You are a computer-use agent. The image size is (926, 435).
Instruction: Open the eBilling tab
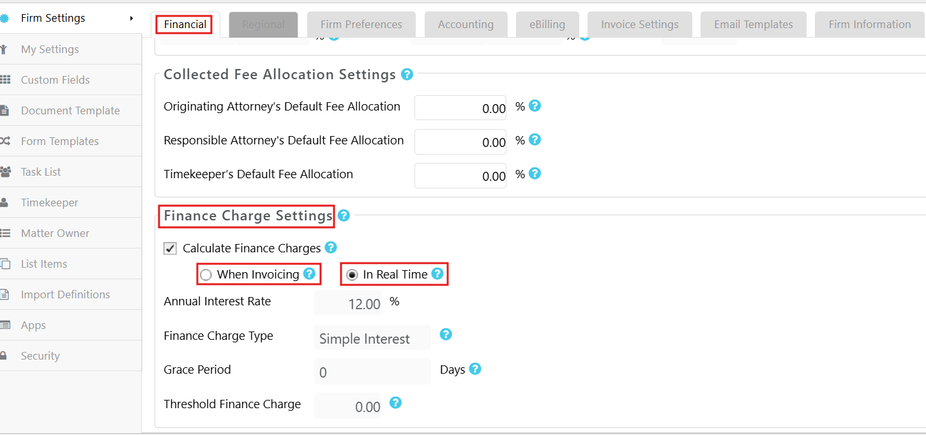pos(547,24)
